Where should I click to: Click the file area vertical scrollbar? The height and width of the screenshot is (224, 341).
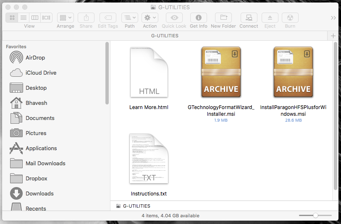coord(336,116)
